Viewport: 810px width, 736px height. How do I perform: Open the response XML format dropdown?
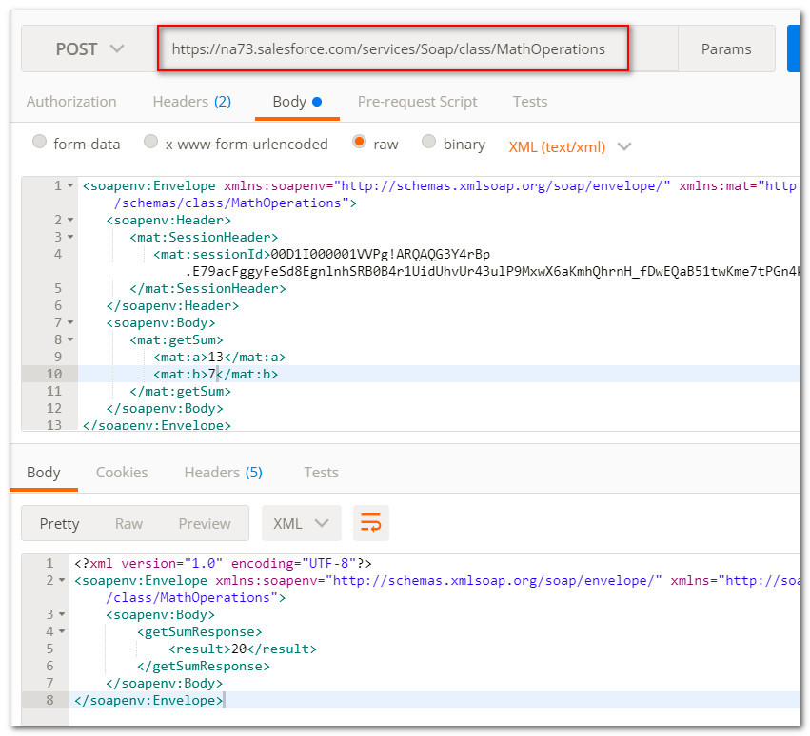pos(301,523)
